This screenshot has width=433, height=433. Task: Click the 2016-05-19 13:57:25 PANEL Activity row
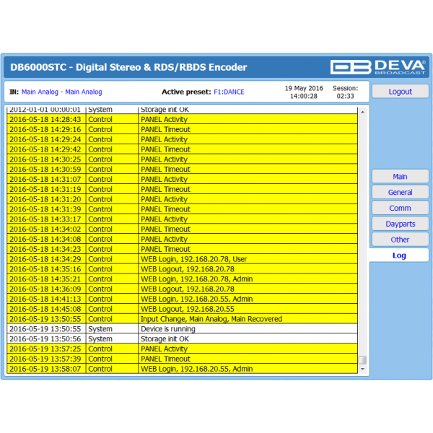pos(183,349)
